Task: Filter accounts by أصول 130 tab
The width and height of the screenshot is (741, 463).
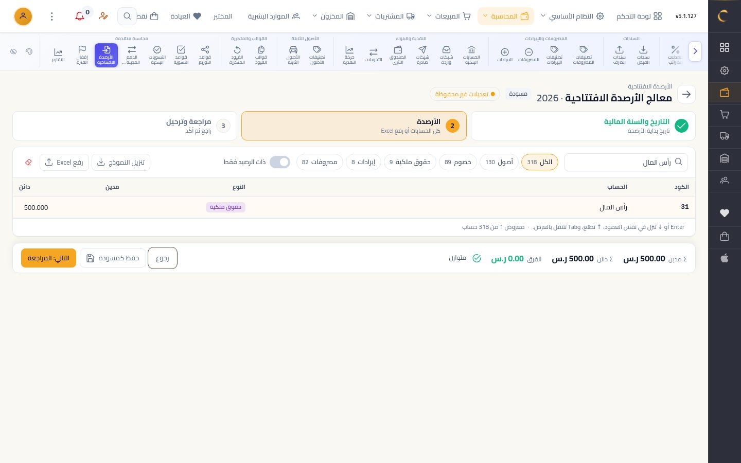Action: (x=499, y=162)
